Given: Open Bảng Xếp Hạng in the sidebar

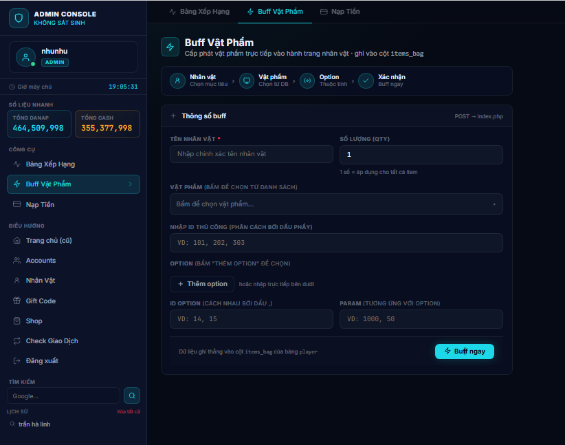Looking at the screenshot, I should 74,164.
